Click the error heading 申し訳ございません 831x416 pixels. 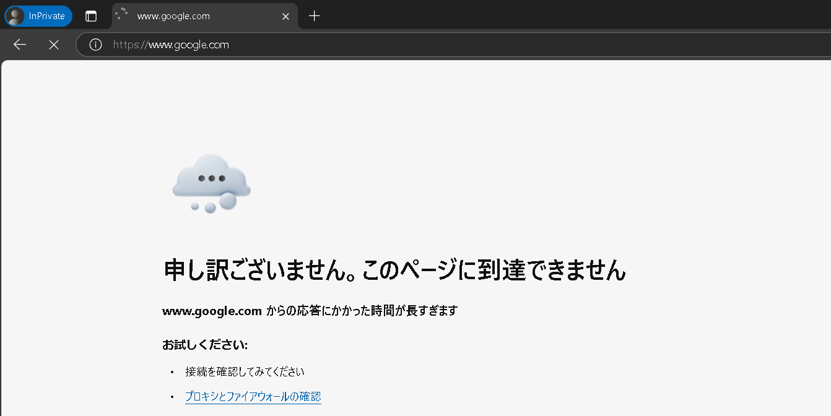(394, 270)
